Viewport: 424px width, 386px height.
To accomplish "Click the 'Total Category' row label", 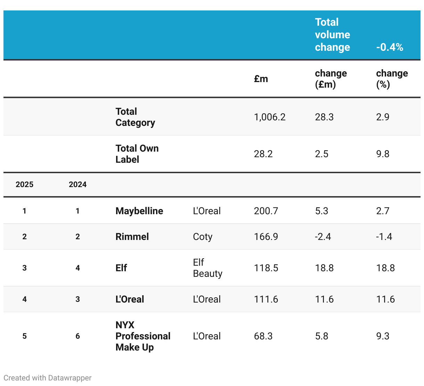I will click(x=135, y=117).
